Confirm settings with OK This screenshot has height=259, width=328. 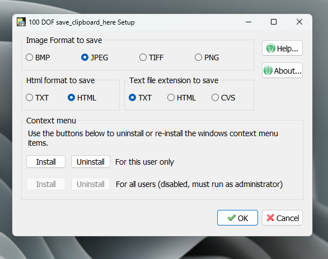(237, 218)
